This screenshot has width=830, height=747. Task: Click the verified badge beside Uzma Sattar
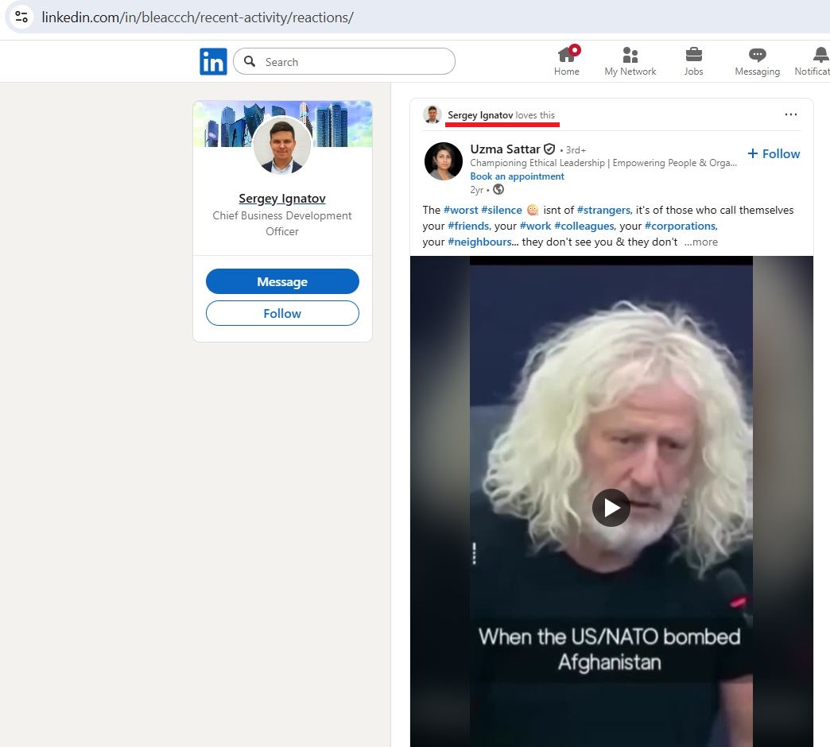[549, 149]
